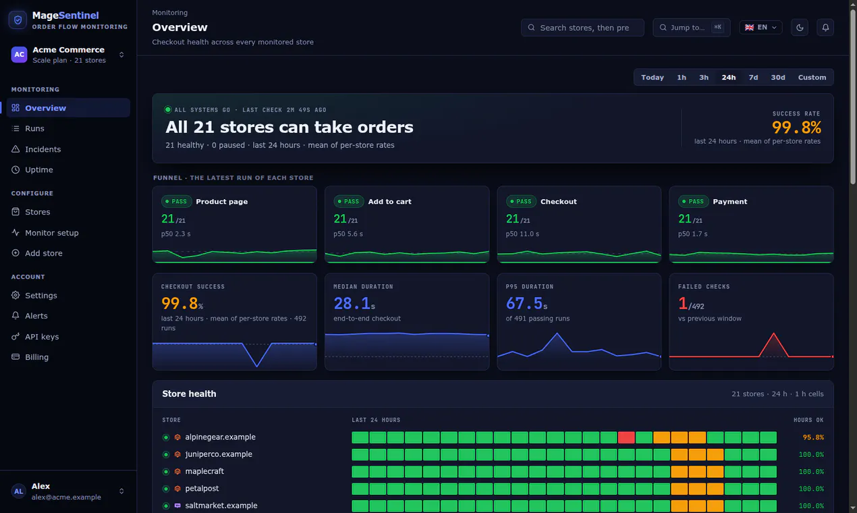This screenshot has height=513, width=857.
Task: Select the 24h time range
Action: tap(729, 78)
